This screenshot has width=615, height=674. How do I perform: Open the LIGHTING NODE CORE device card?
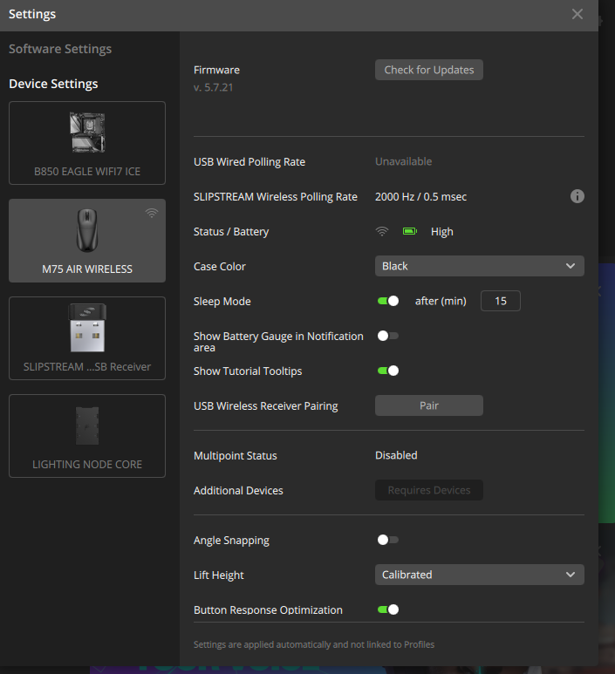point(87,436)
